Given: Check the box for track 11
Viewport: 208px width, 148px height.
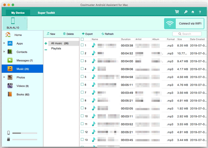Looking at the screenshot, I should [x=82, y=124].
